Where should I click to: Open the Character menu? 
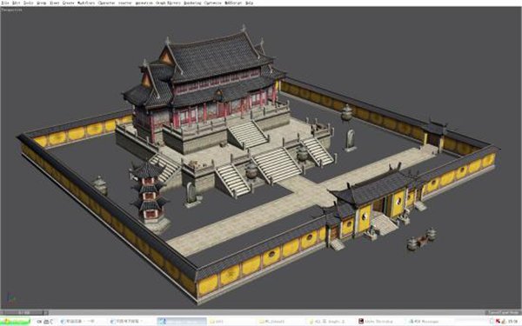[x=106, y=3]
